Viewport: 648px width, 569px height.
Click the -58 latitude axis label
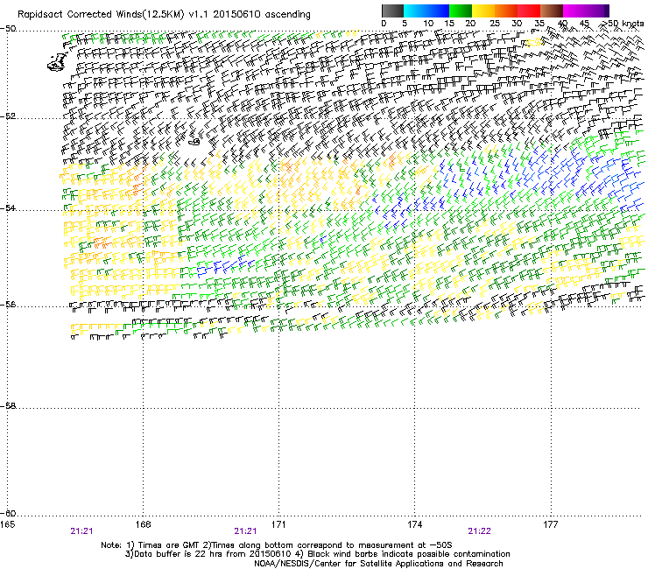pyautogui.click(x=8, y=406)
